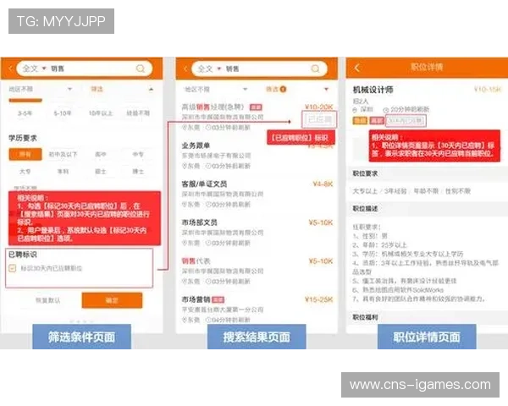This screenshot has width=508, height=406.
Task: Click ¥4-8K salary of 客服/单证文员
Action: 323,184
